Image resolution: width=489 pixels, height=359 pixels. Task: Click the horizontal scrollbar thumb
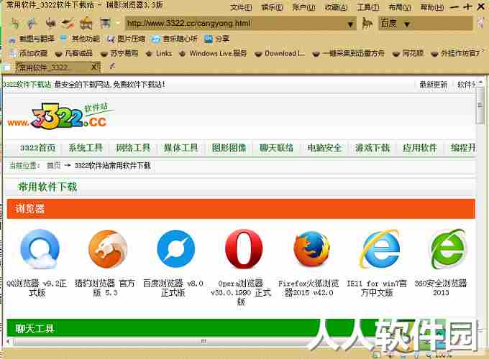pos(204,342)
